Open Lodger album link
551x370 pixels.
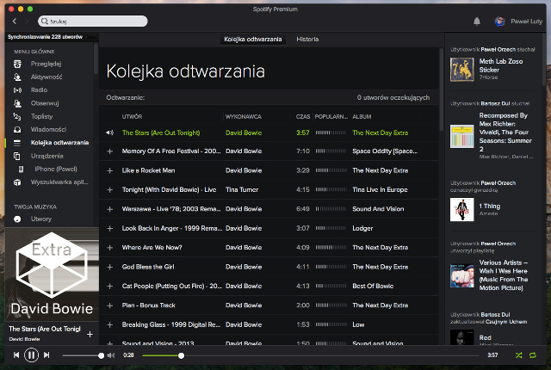click(x=362, y=229)
